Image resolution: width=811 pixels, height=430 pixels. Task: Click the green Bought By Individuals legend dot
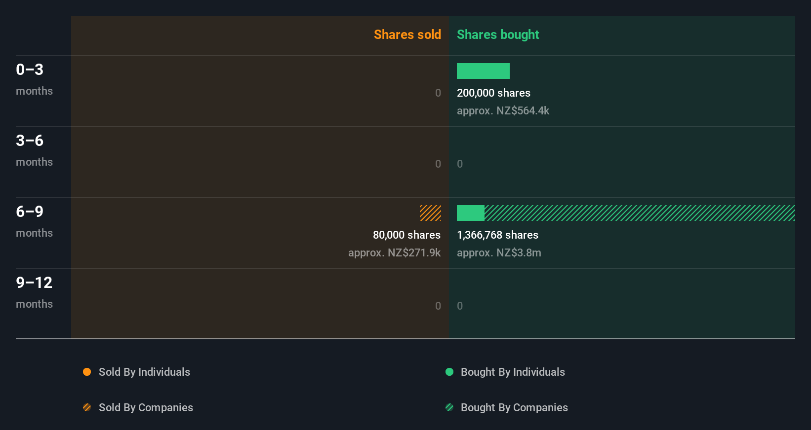(449, 372)
